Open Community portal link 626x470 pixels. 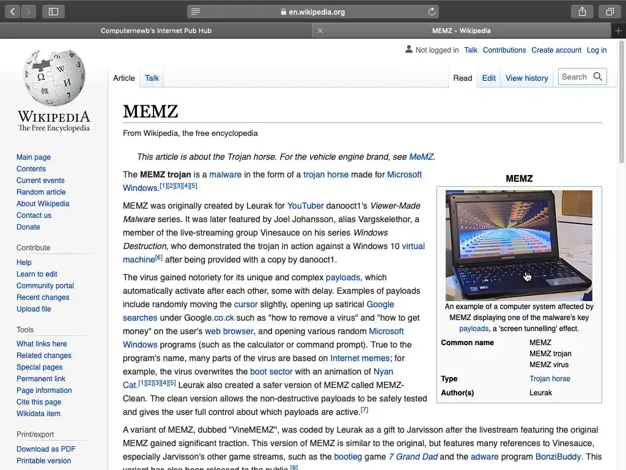tap(45, 285)
